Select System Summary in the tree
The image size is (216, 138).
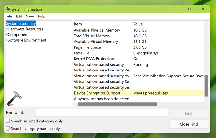tap(21, 23)
